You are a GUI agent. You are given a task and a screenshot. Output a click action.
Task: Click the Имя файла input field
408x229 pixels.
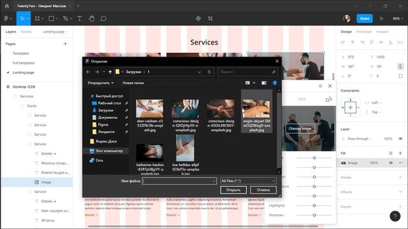[x=179, y=181]
